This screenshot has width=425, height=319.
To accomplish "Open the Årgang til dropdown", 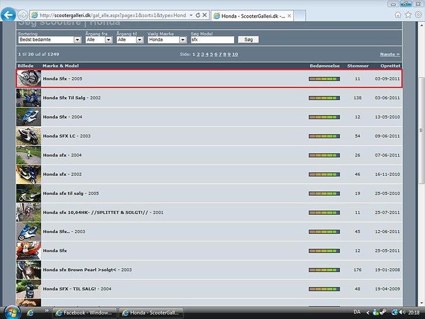I will point(140,40).
